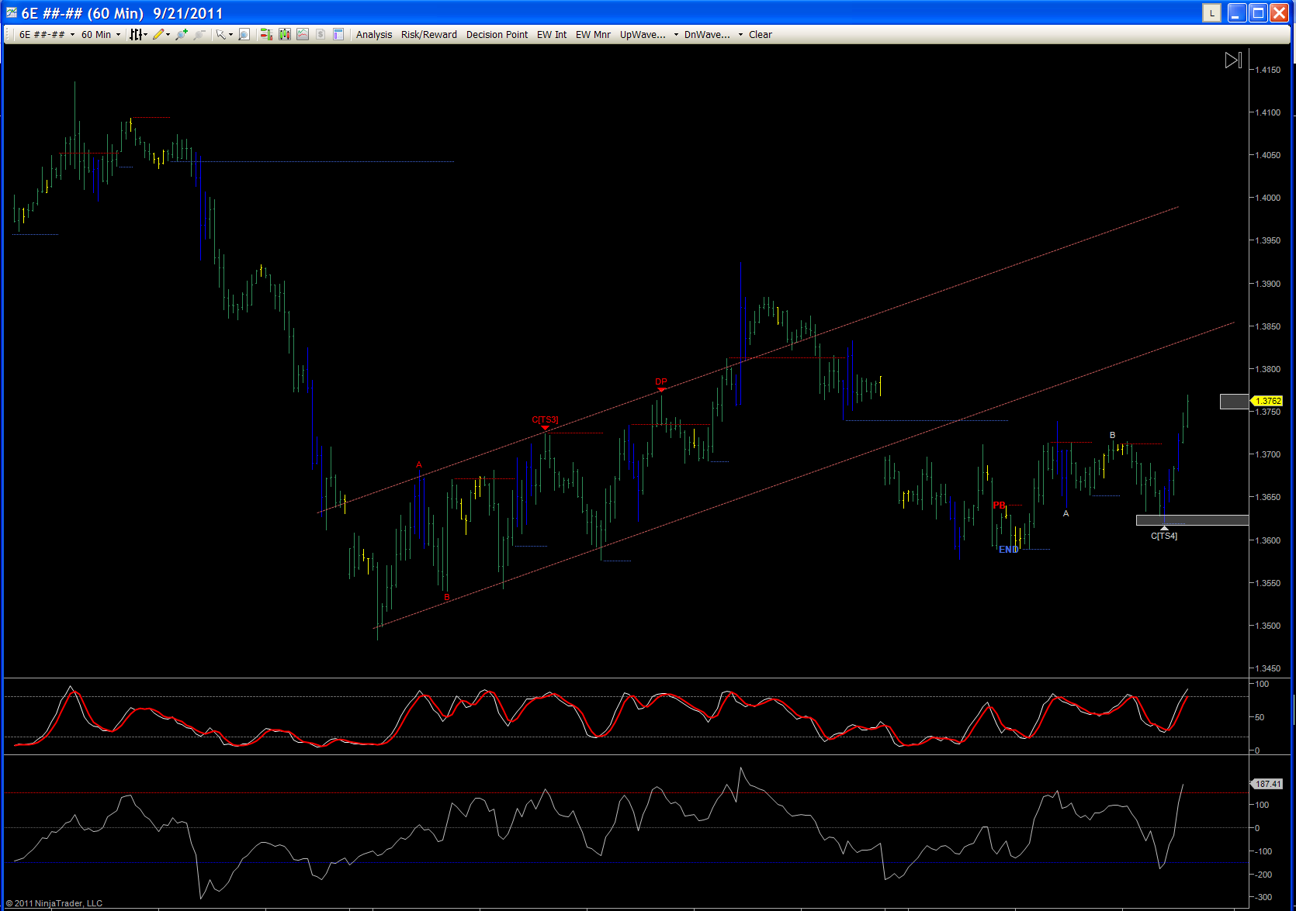This screenshot has height=911, width=1296.
Task: Click the red PB label on chart
Action: pyautogui.click(x=999, y=506)
